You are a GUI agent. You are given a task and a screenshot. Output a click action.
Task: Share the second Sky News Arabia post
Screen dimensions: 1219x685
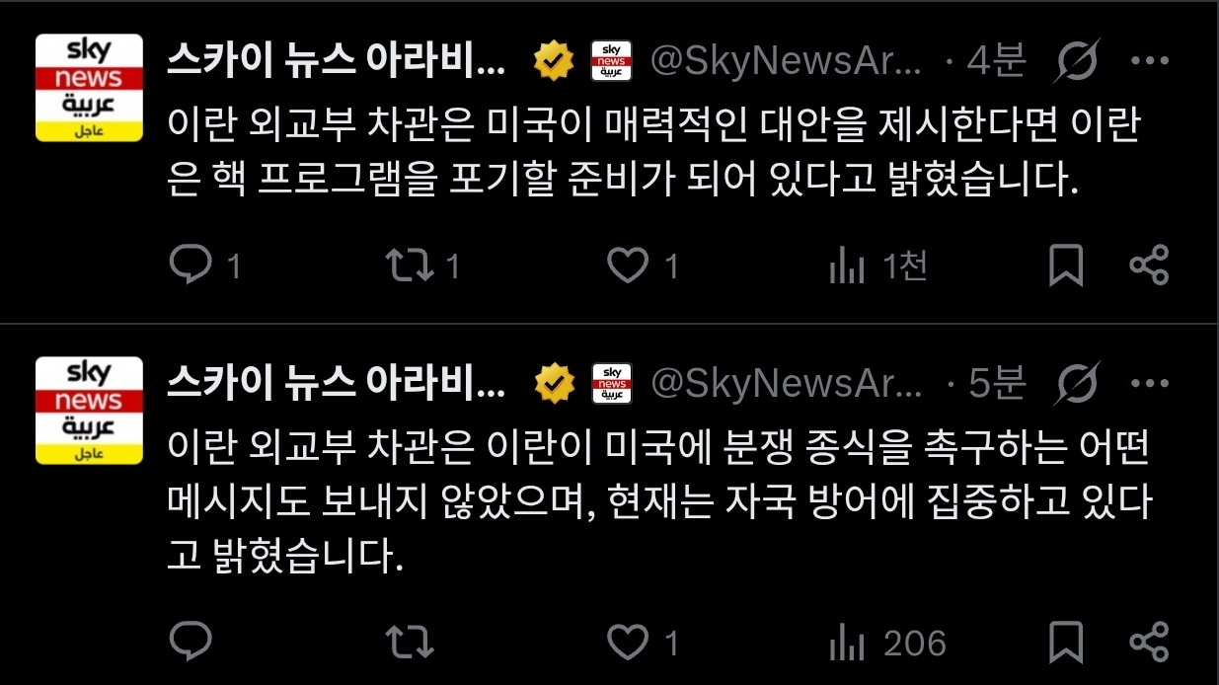coord(1148,643)
